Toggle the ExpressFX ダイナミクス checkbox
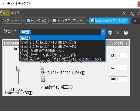Screen dimensions: 140x111 (93, 21)
